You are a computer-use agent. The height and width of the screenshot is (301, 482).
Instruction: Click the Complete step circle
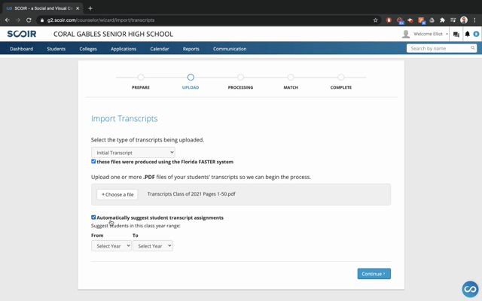pos(341,77)
